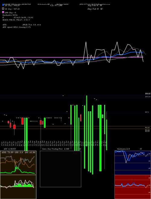
Task: Click the CL: 977.00 closing price text
Action: coord(56,5)
